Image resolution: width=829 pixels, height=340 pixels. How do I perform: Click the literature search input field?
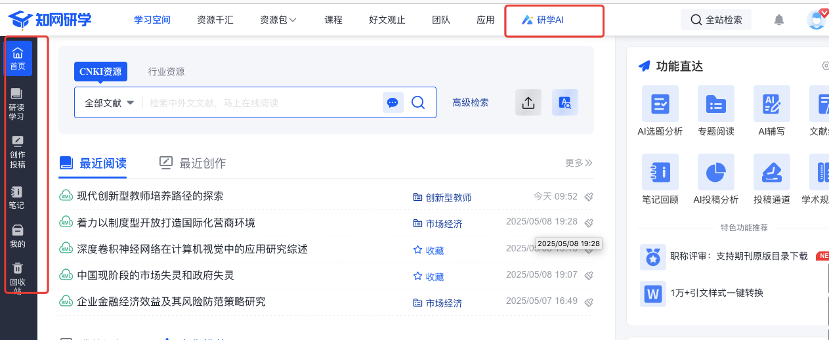[263, 103]
